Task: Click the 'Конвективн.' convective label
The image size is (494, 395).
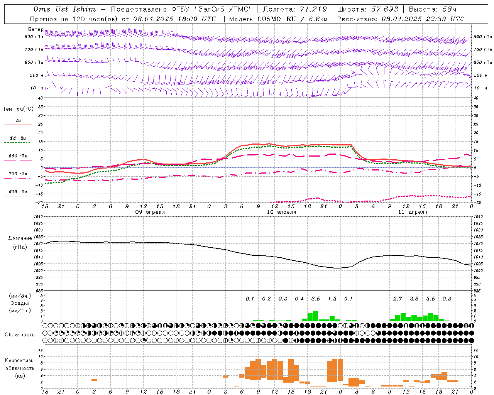Action: pos(20,361)
